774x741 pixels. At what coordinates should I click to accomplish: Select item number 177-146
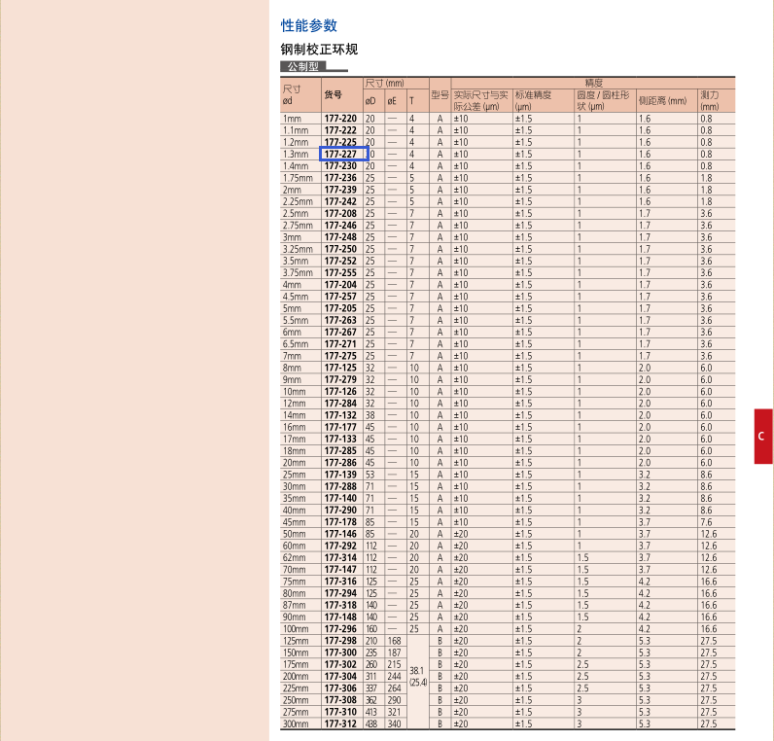(340, 534)
